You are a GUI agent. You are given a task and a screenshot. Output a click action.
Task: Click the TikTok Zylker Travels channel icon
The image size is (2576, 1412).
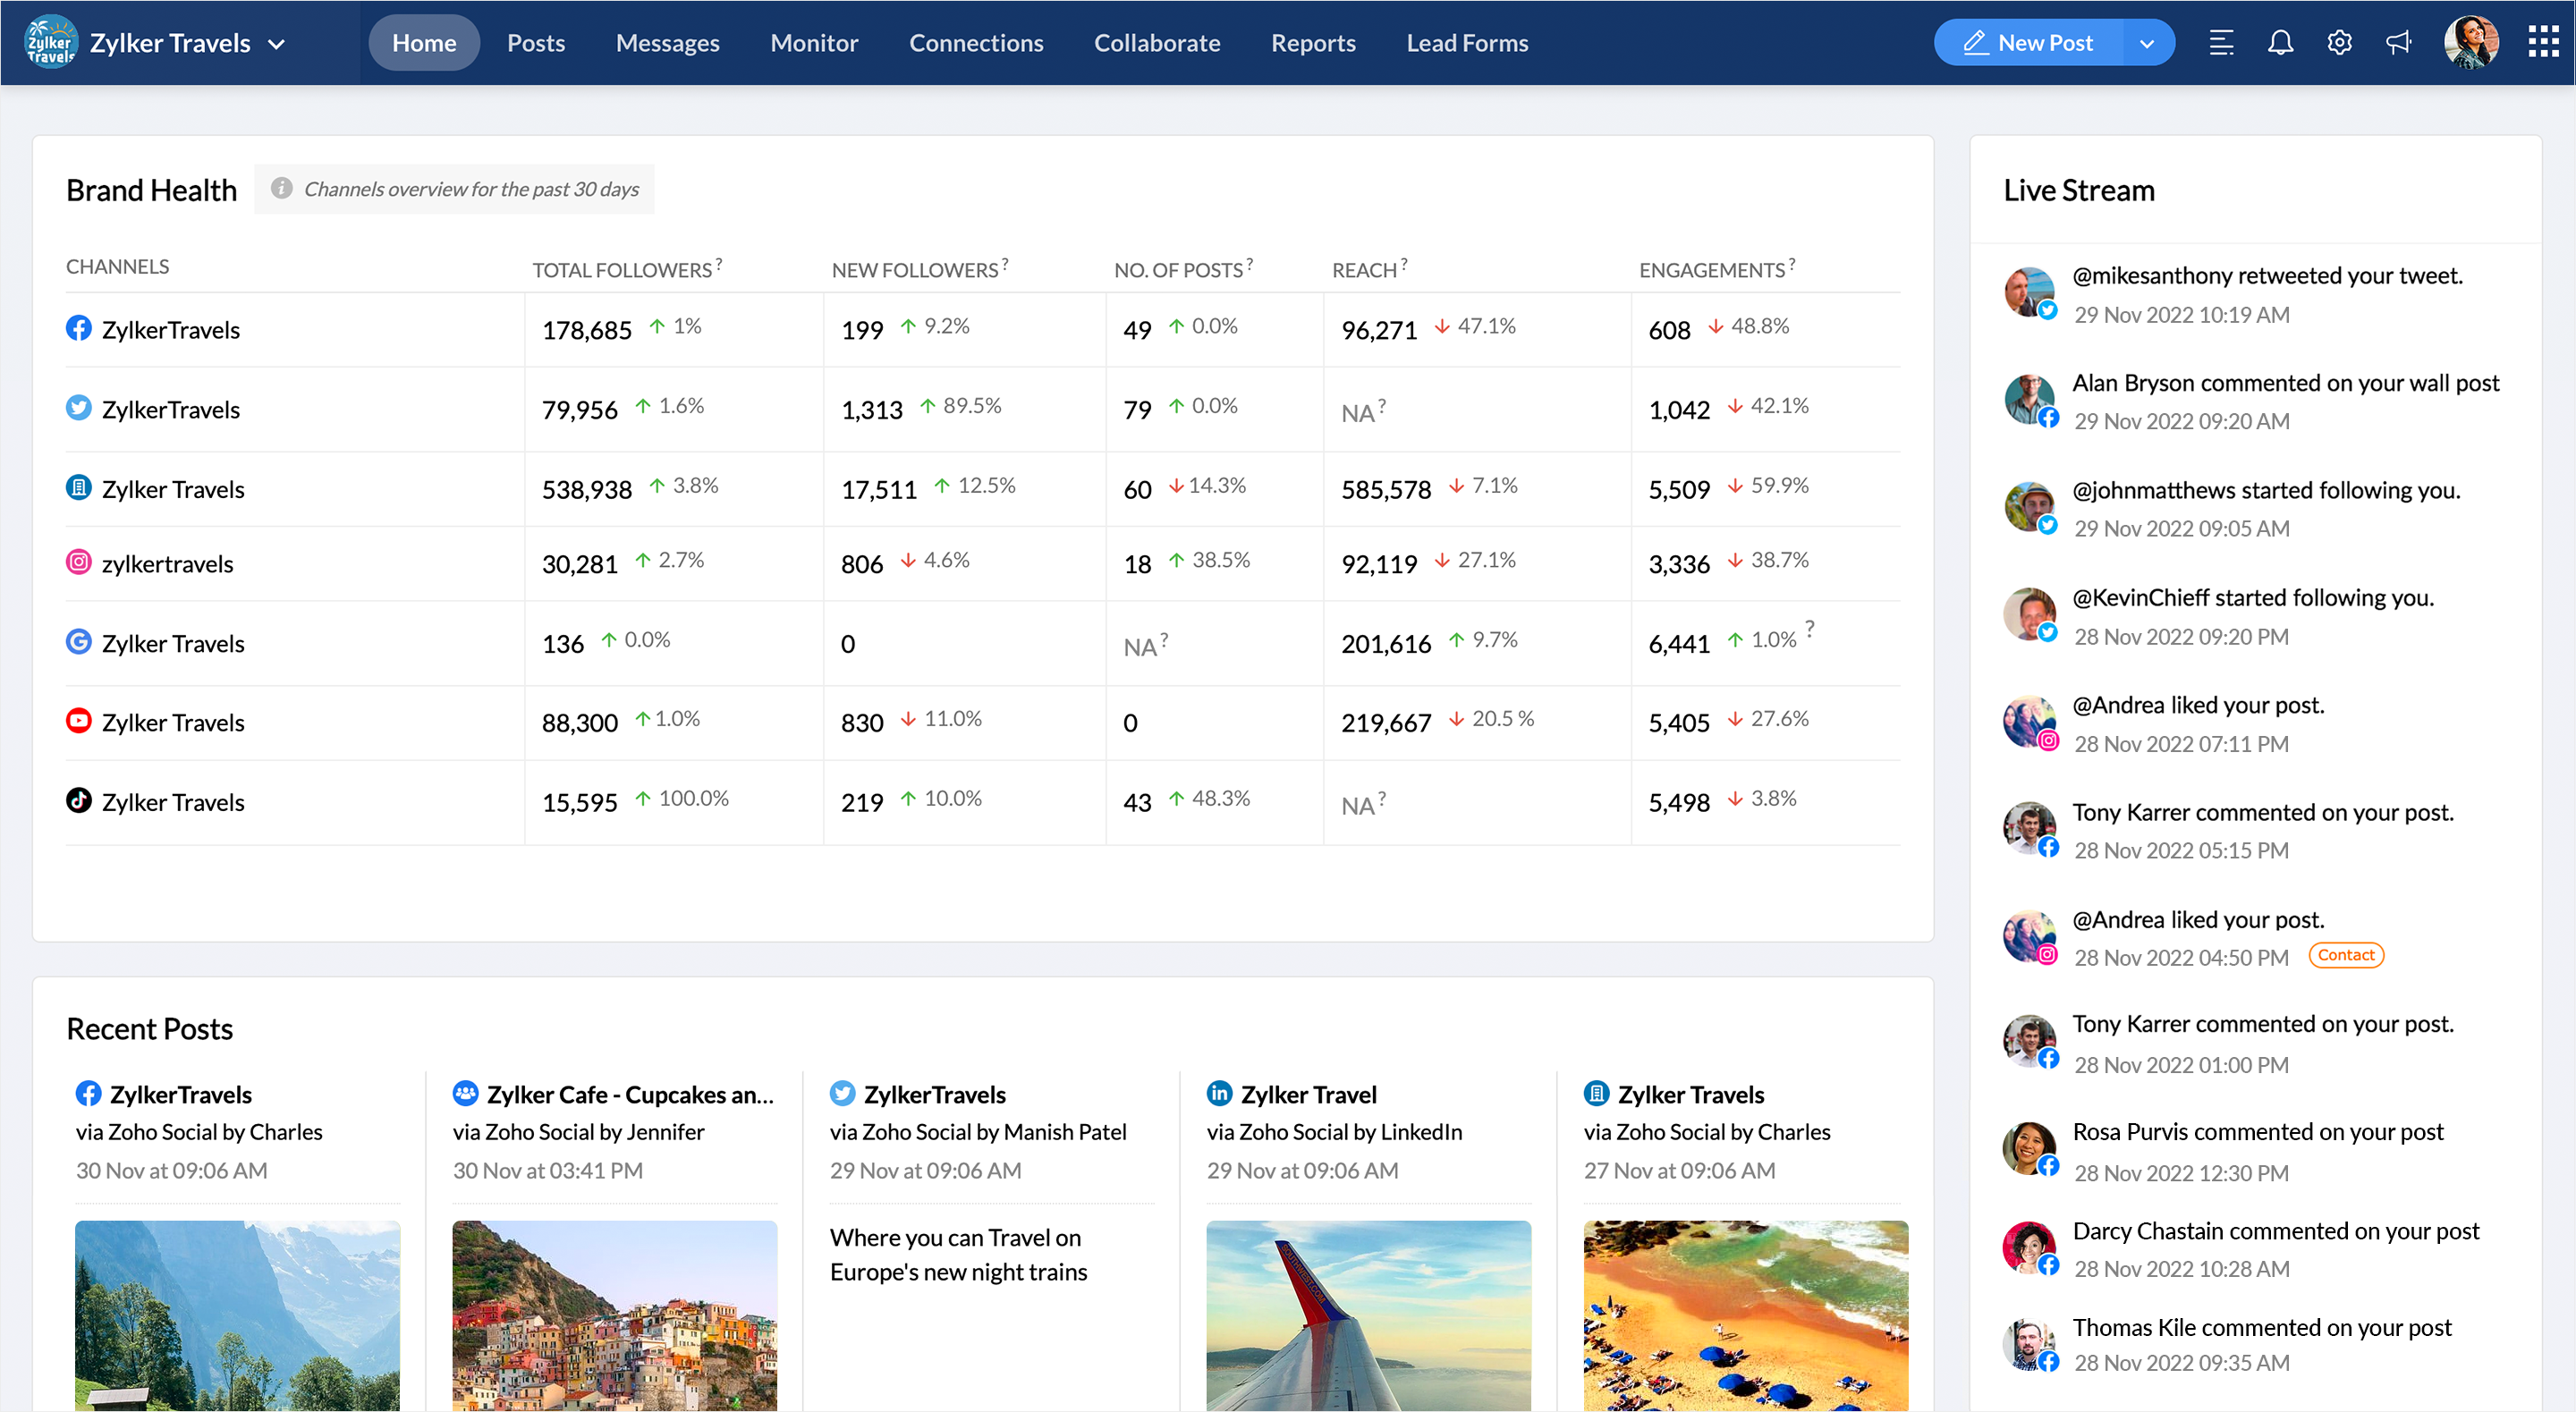click(x=78, y=801)
